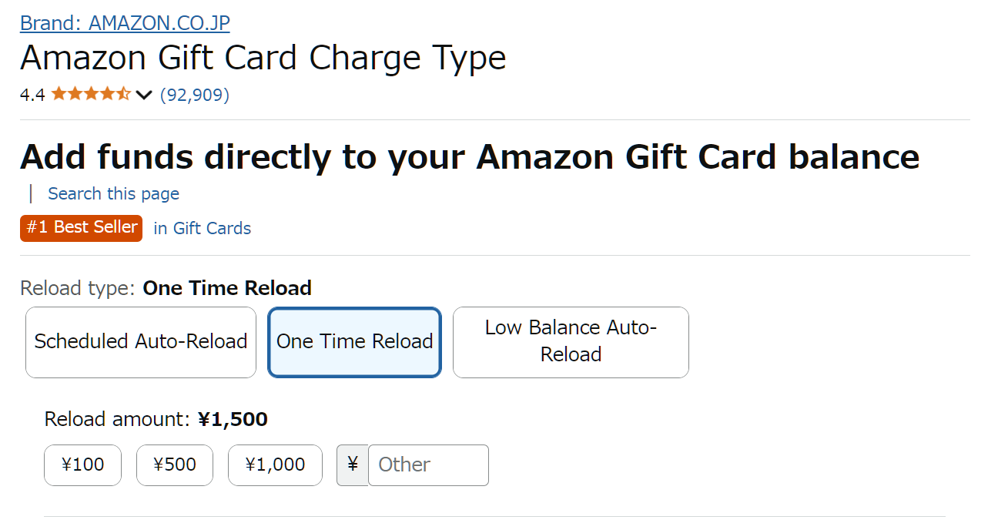The image size is (998, 530).
Task: Click the Reload amount ¥1,500 label
Action: 156,420
